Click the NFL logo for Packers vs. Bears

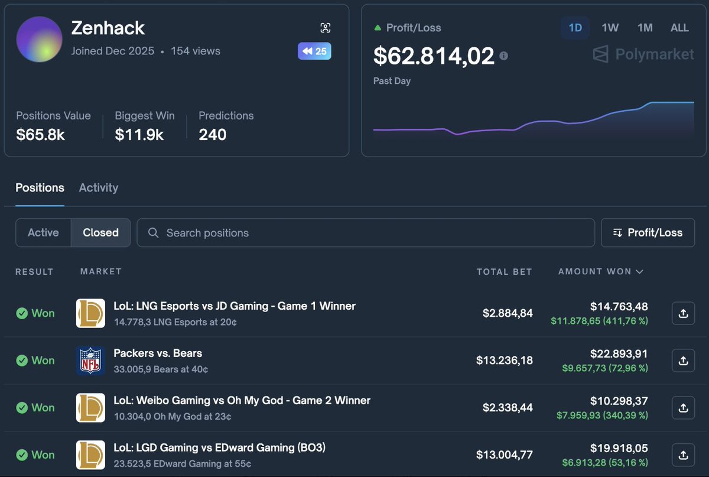[x=90, y=361]
